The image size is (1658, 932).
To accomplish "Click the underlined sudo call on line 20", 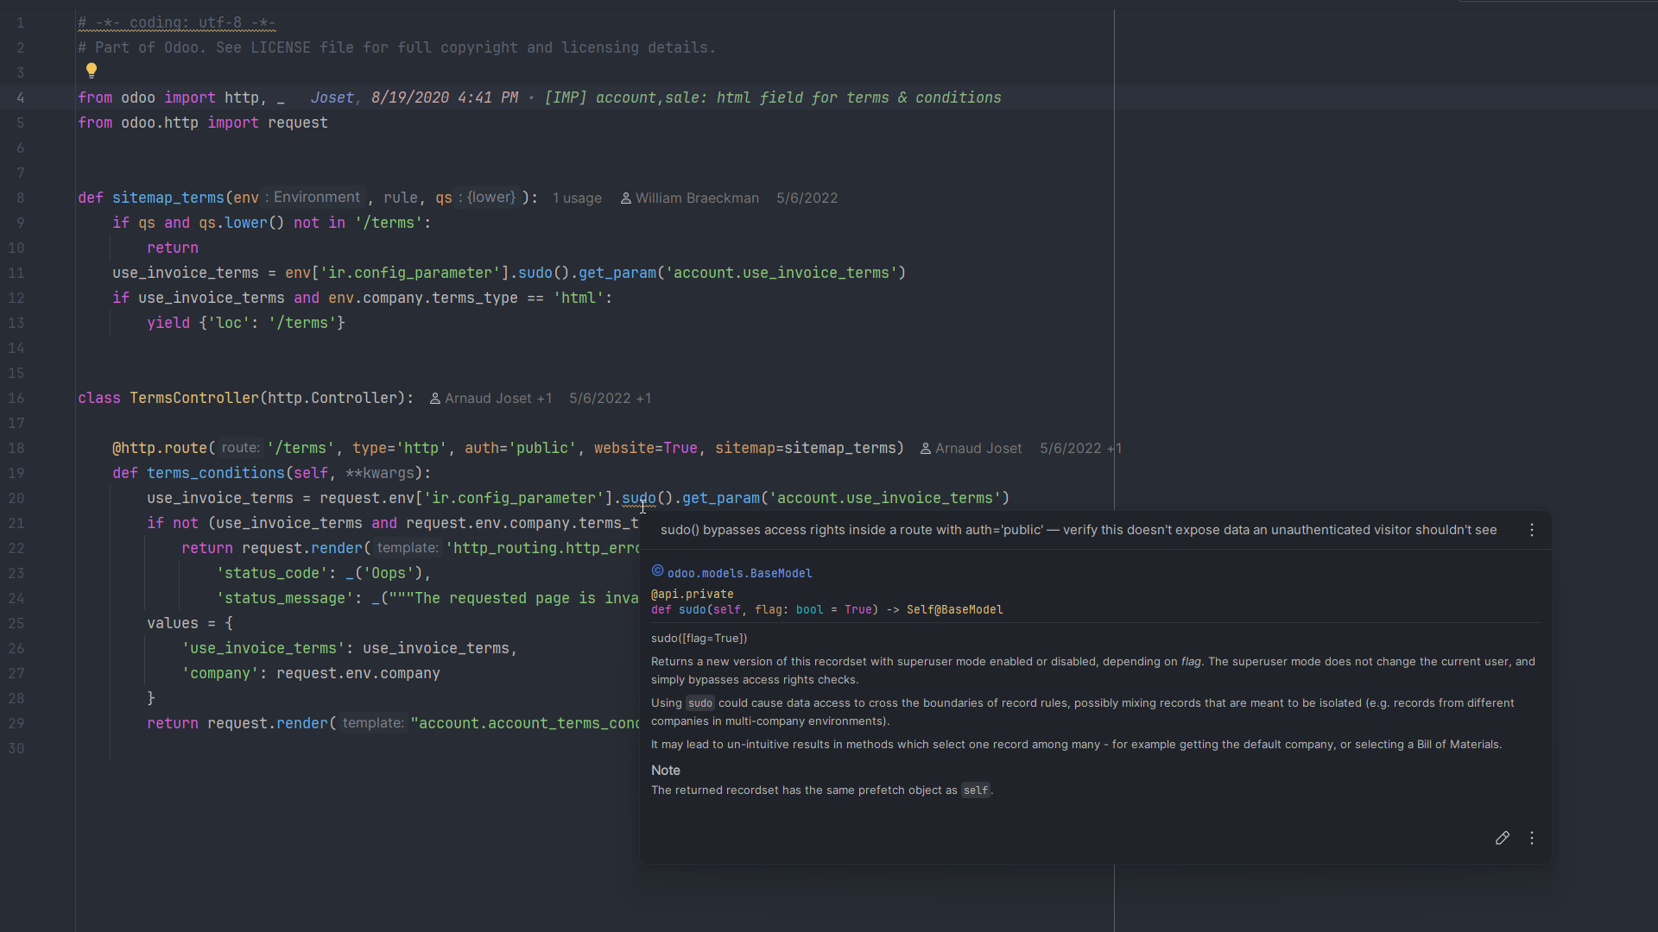I will coord(639,498).
